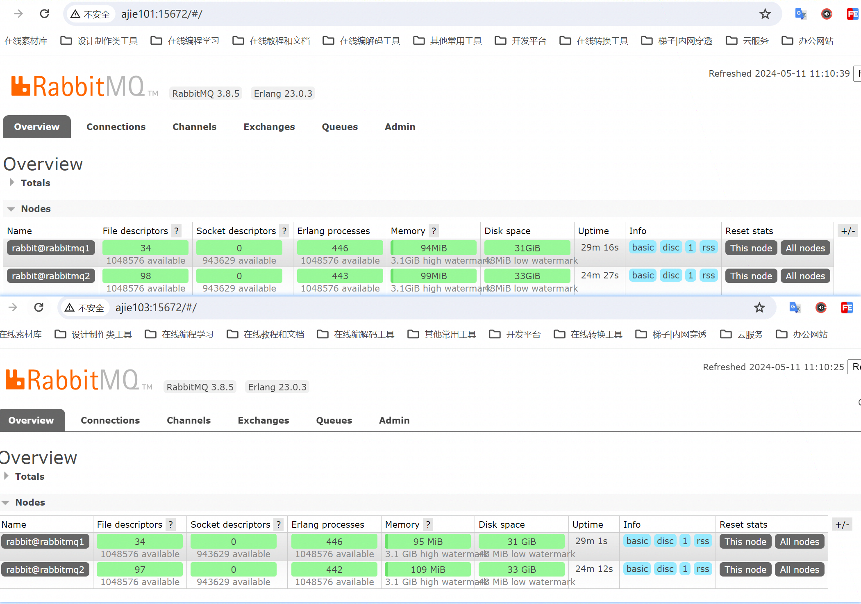Open Exchanges tab in ajie101 window
Viewport: 861px width, 604px height.
[x=269, y=127]
